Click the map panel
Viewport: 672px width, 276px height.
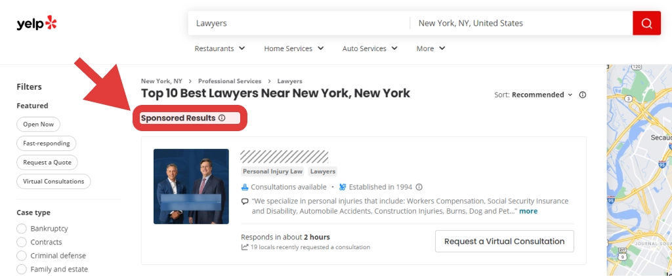[639, 170]
